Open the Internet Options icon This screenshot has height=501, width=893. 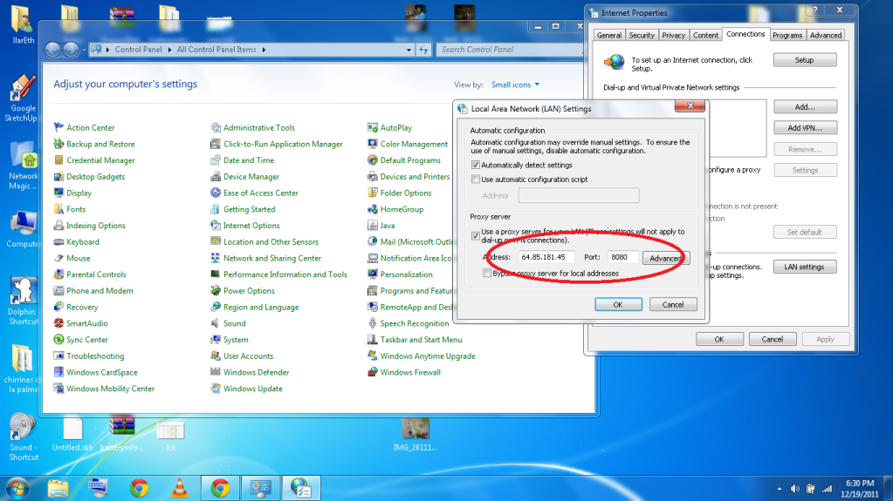coord(216,225)
